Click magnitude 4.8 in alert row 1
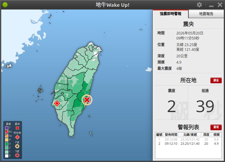225x162 pixels. (216, 139)
